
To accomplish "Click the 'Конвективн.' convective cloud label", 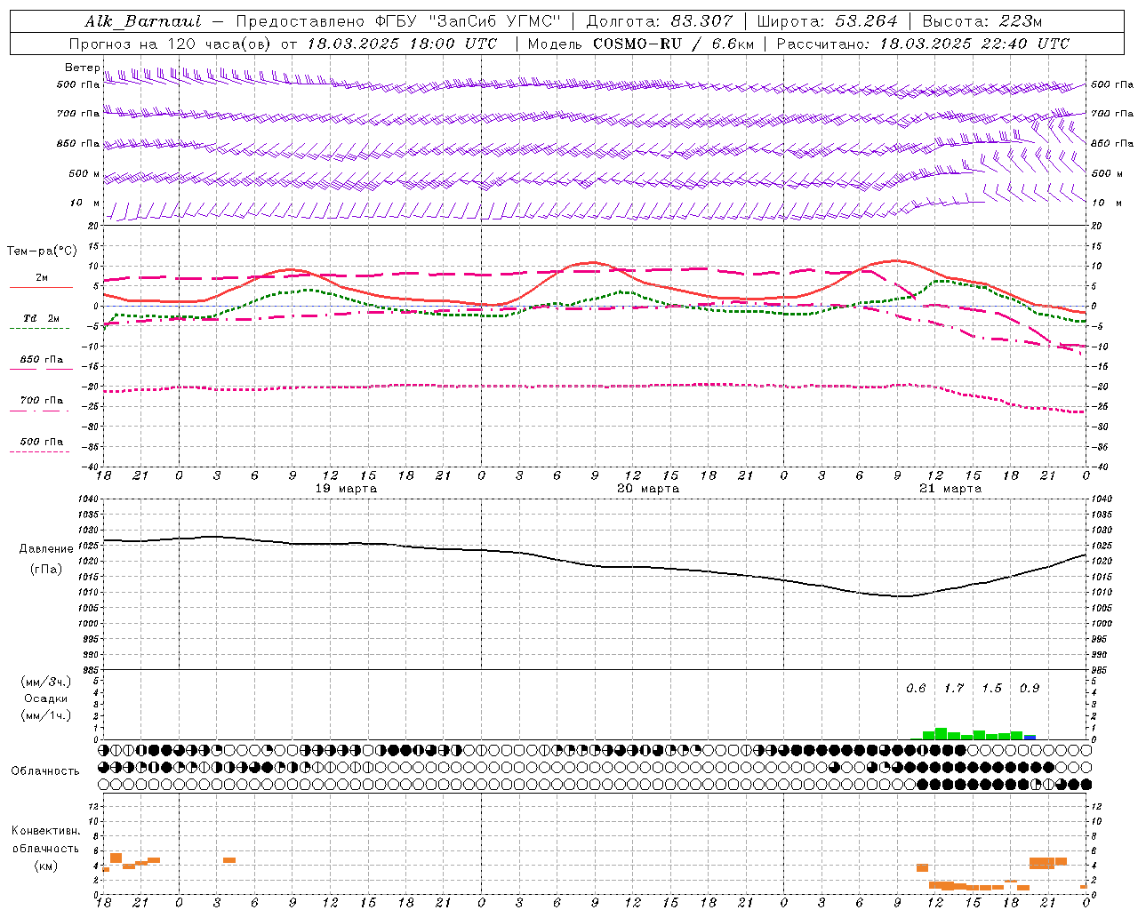I will click(45, 831).
